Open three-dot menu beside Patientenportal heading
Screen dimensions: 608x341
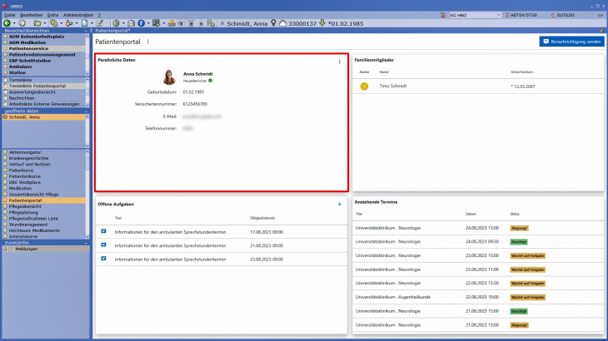(148, 41)
